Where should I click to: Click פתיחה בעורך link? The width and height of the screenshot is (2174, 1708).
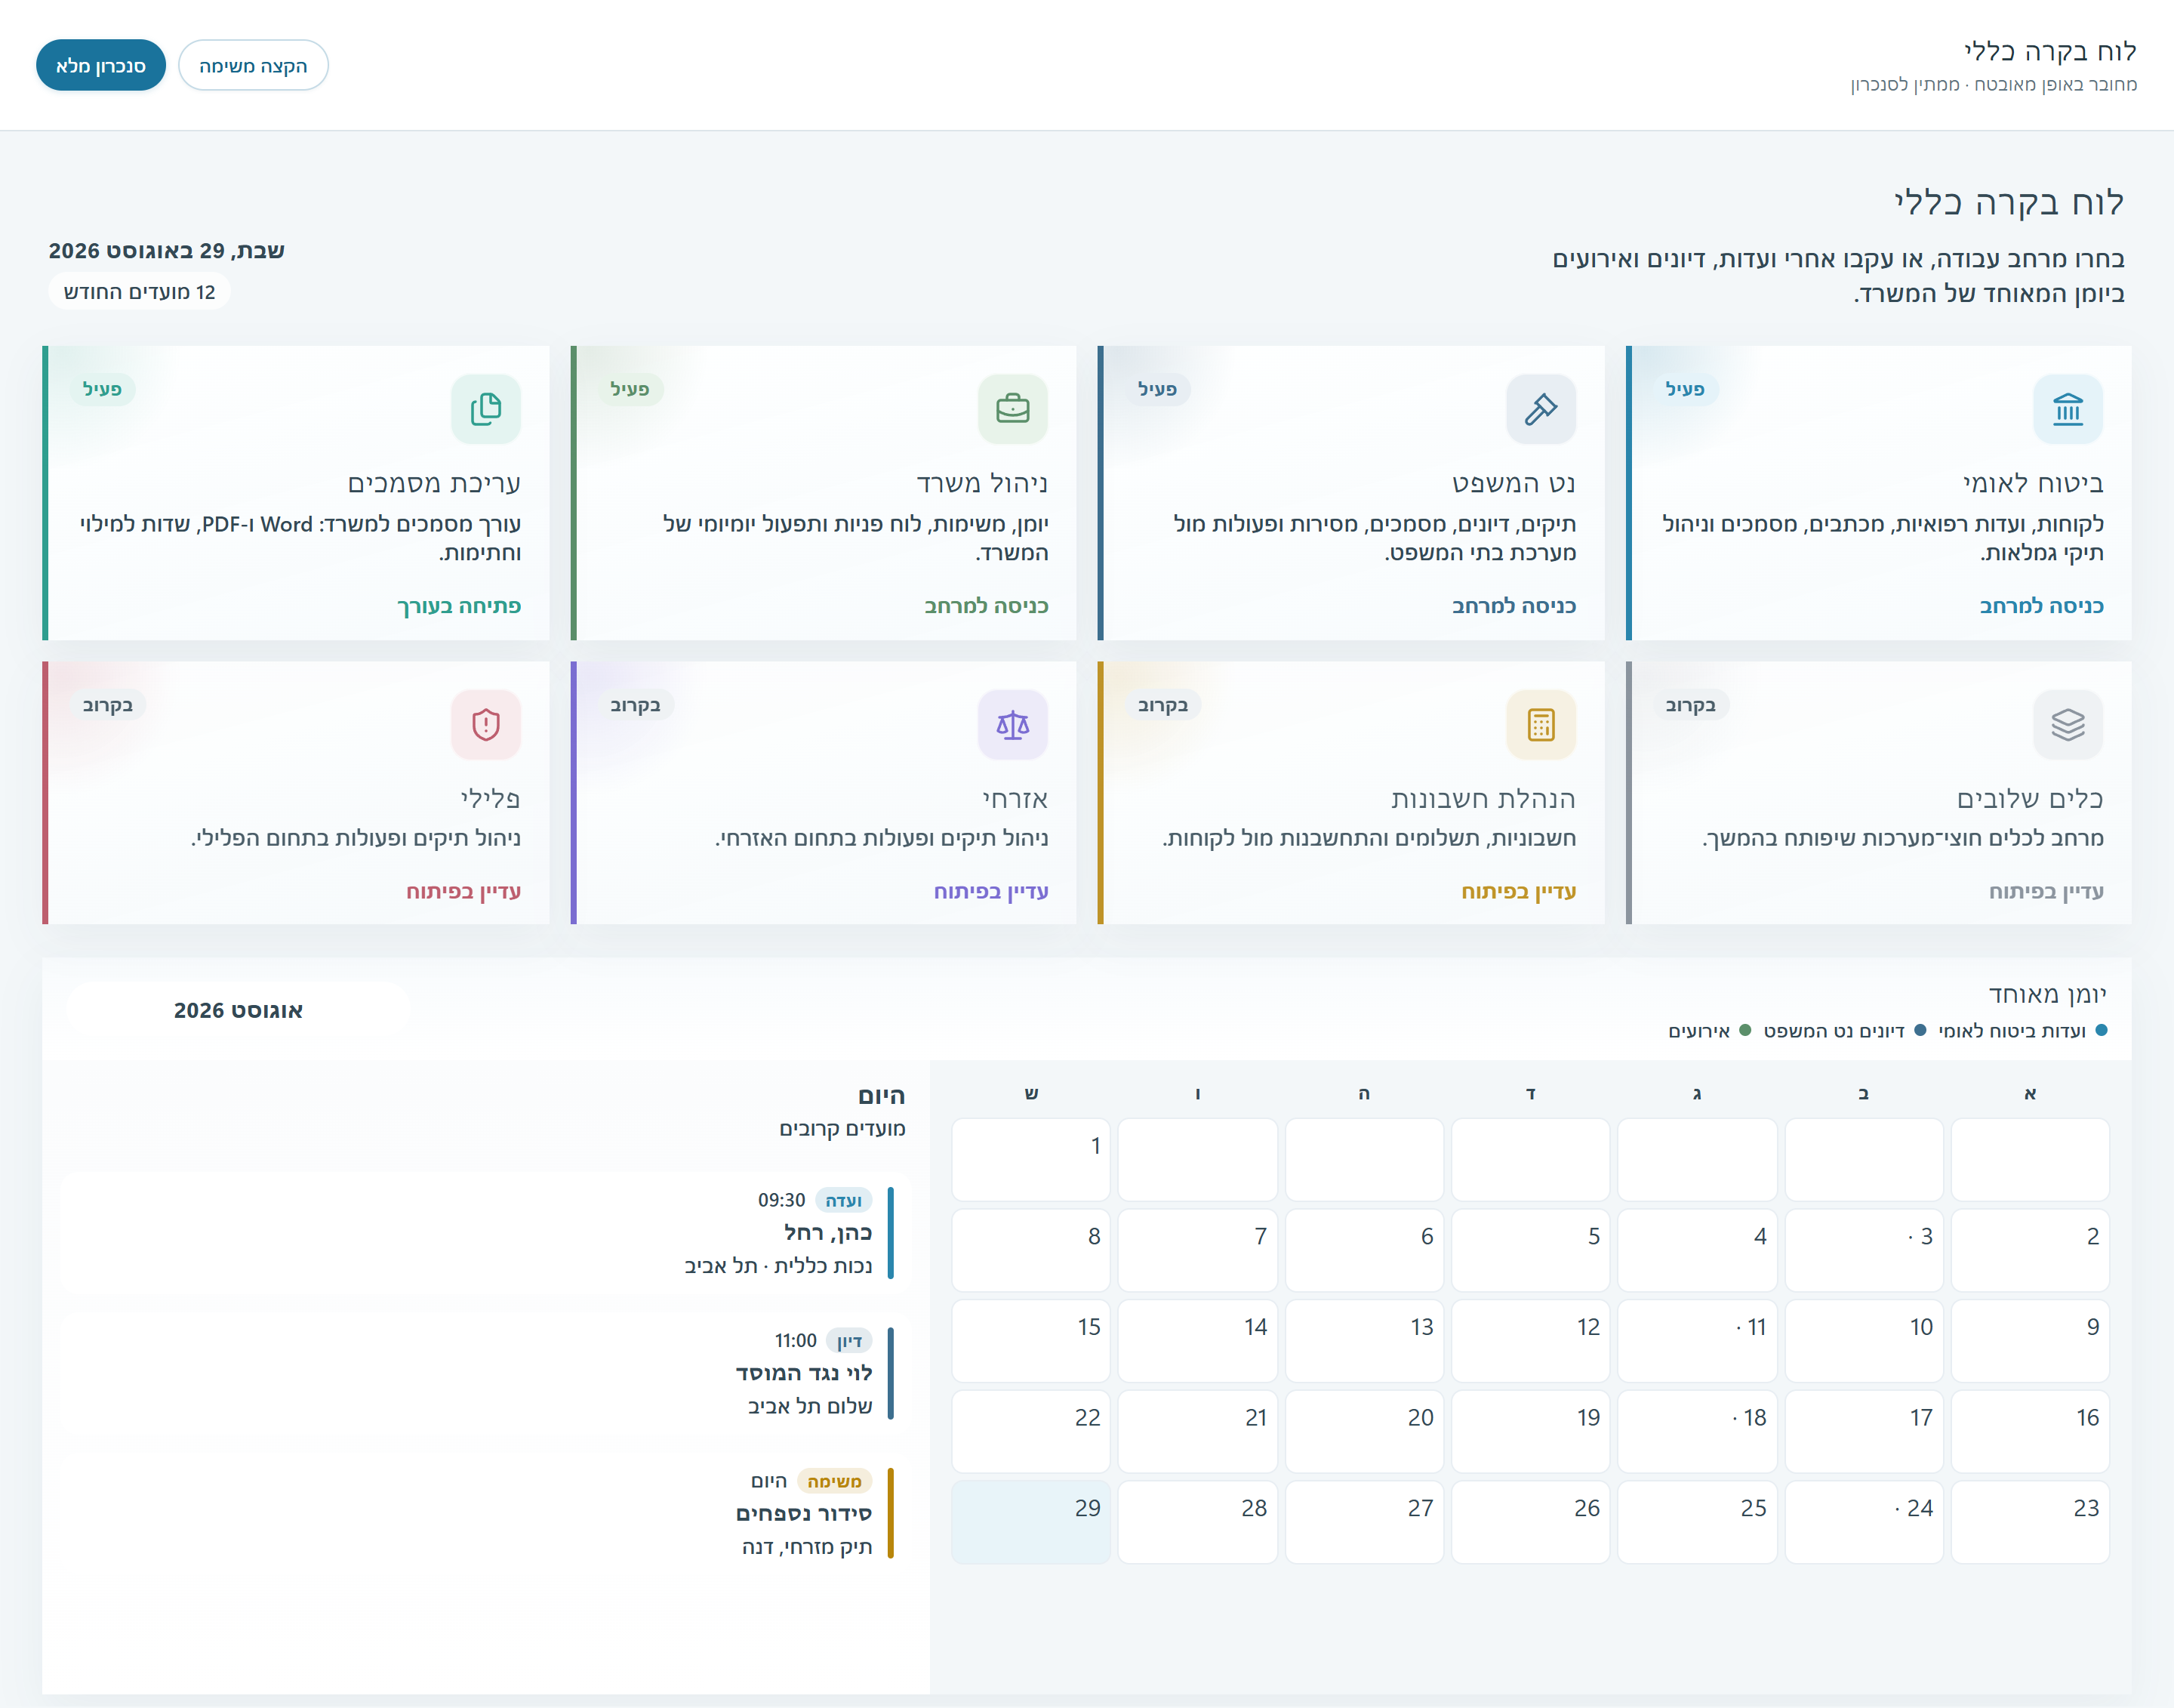tap(459, 606)
